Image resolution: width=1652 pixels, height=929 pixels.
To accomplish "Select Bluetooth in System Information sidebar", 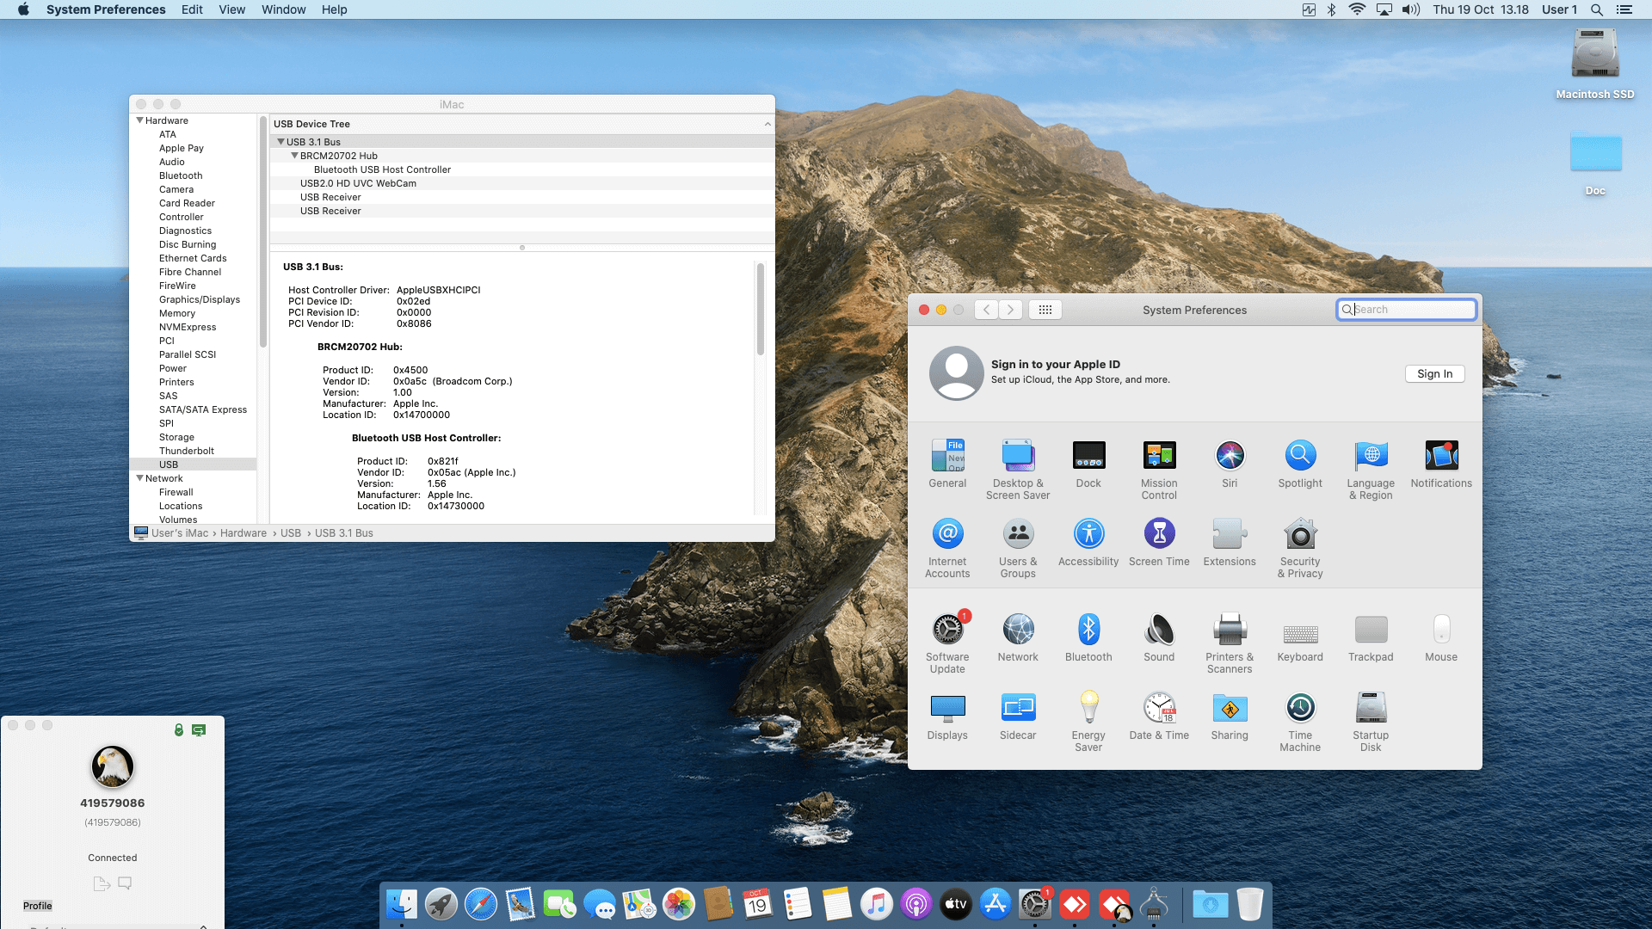I will click(181, 175).
